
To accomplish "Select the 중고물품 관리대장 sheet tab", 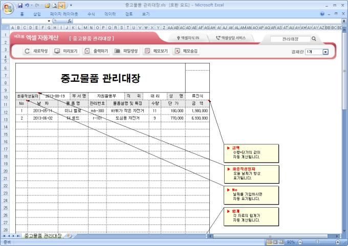I will (x=42, y=236).
